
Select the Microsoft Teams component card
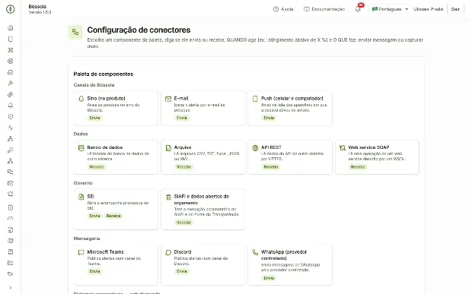(x=116, y=264)
